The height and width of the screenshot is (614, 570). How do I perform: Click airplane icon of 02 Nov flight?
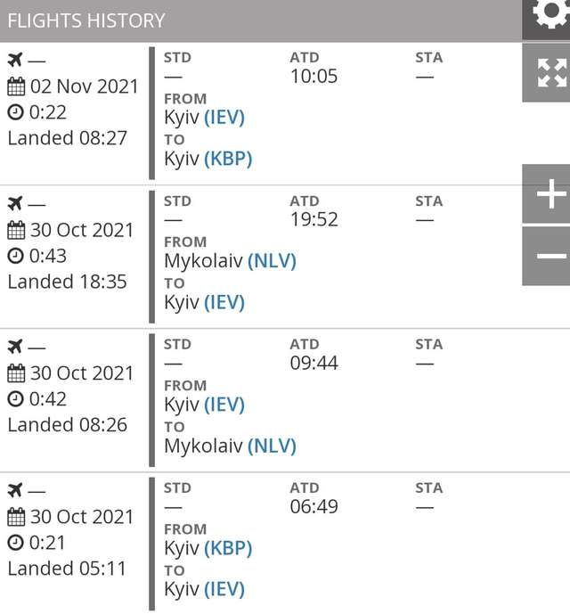[15, 60]
